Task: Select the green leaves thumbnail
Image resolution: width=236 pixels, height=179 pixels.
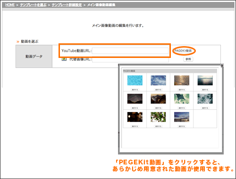Action: click(158, 117)
